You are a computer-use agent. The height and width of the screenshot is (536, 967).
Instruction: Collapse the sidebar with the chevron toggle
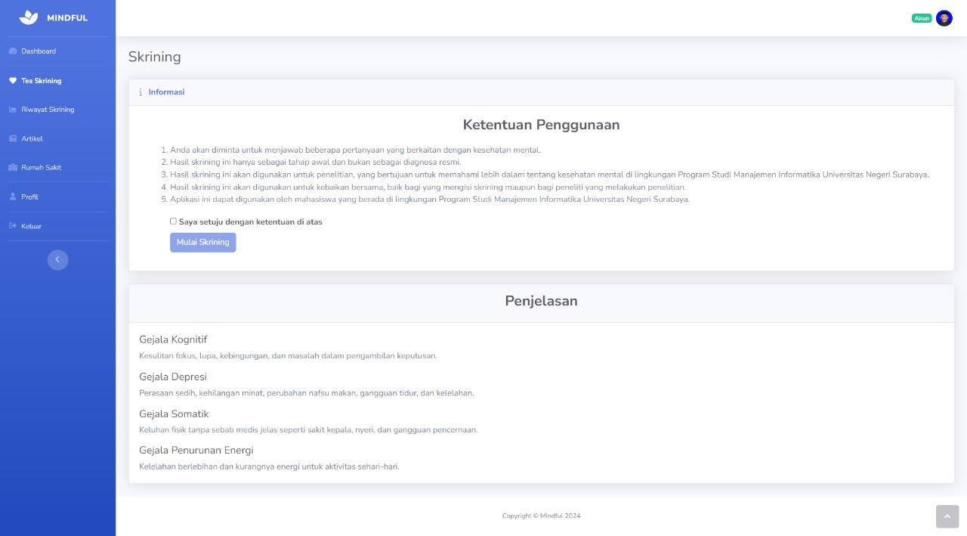[57, 259]
